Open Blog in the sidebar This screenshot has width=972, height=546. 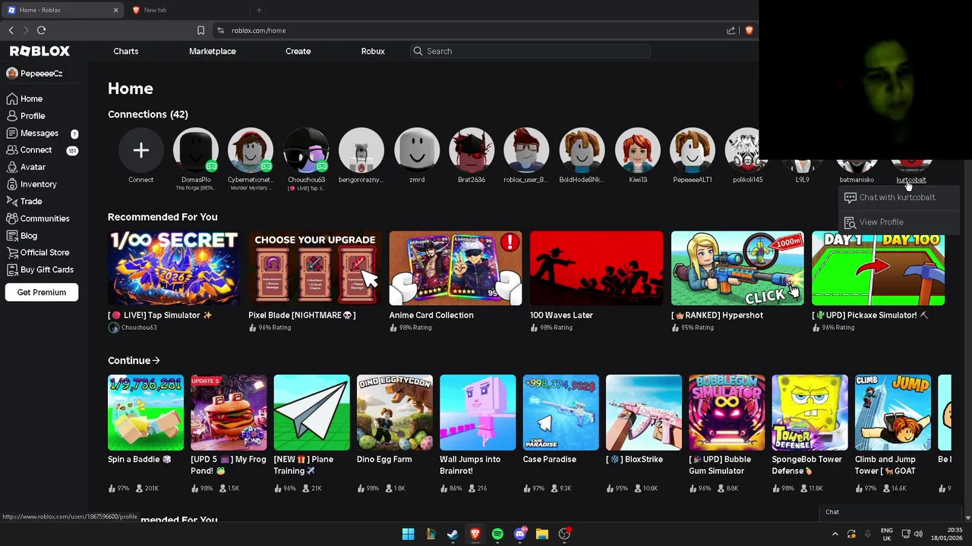(21, 235)
